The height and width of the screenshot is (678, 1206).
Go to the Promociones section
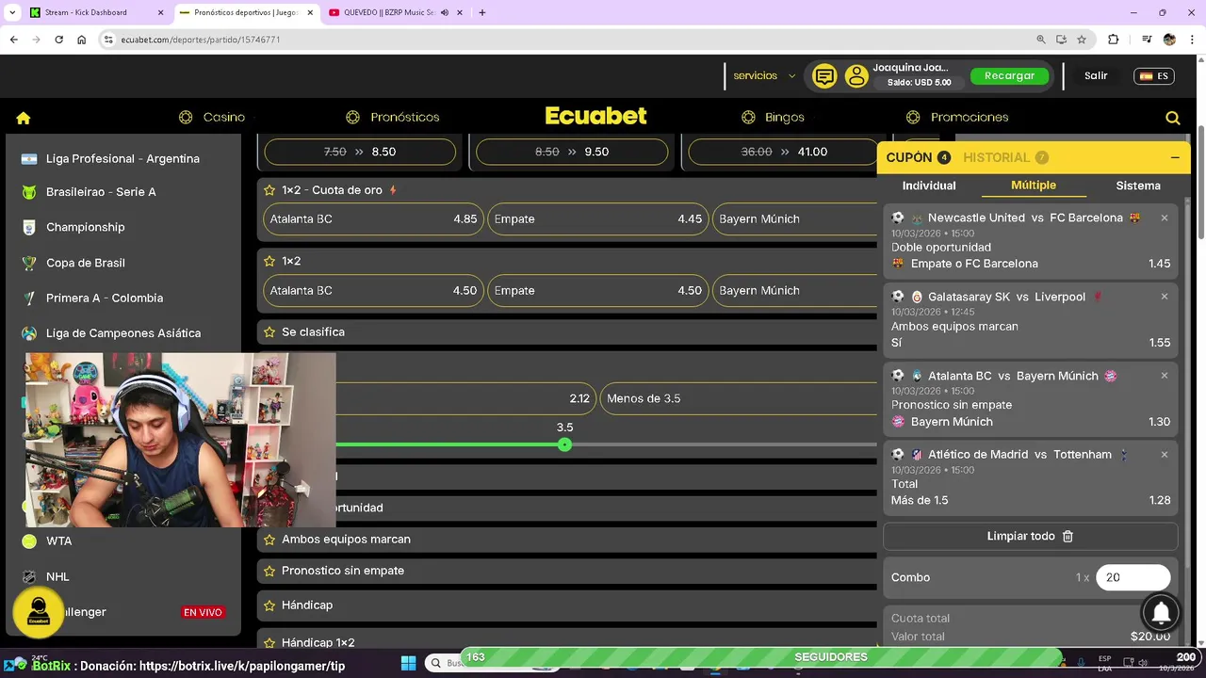tap(957, 118)
